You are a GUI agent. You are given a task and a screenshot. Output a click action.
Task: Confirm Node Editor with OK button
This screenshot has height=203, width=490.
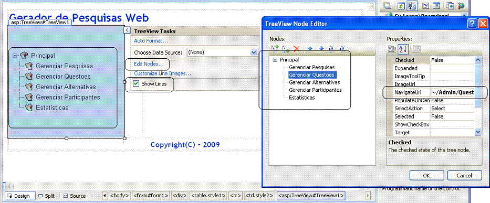tap(426, 176)
